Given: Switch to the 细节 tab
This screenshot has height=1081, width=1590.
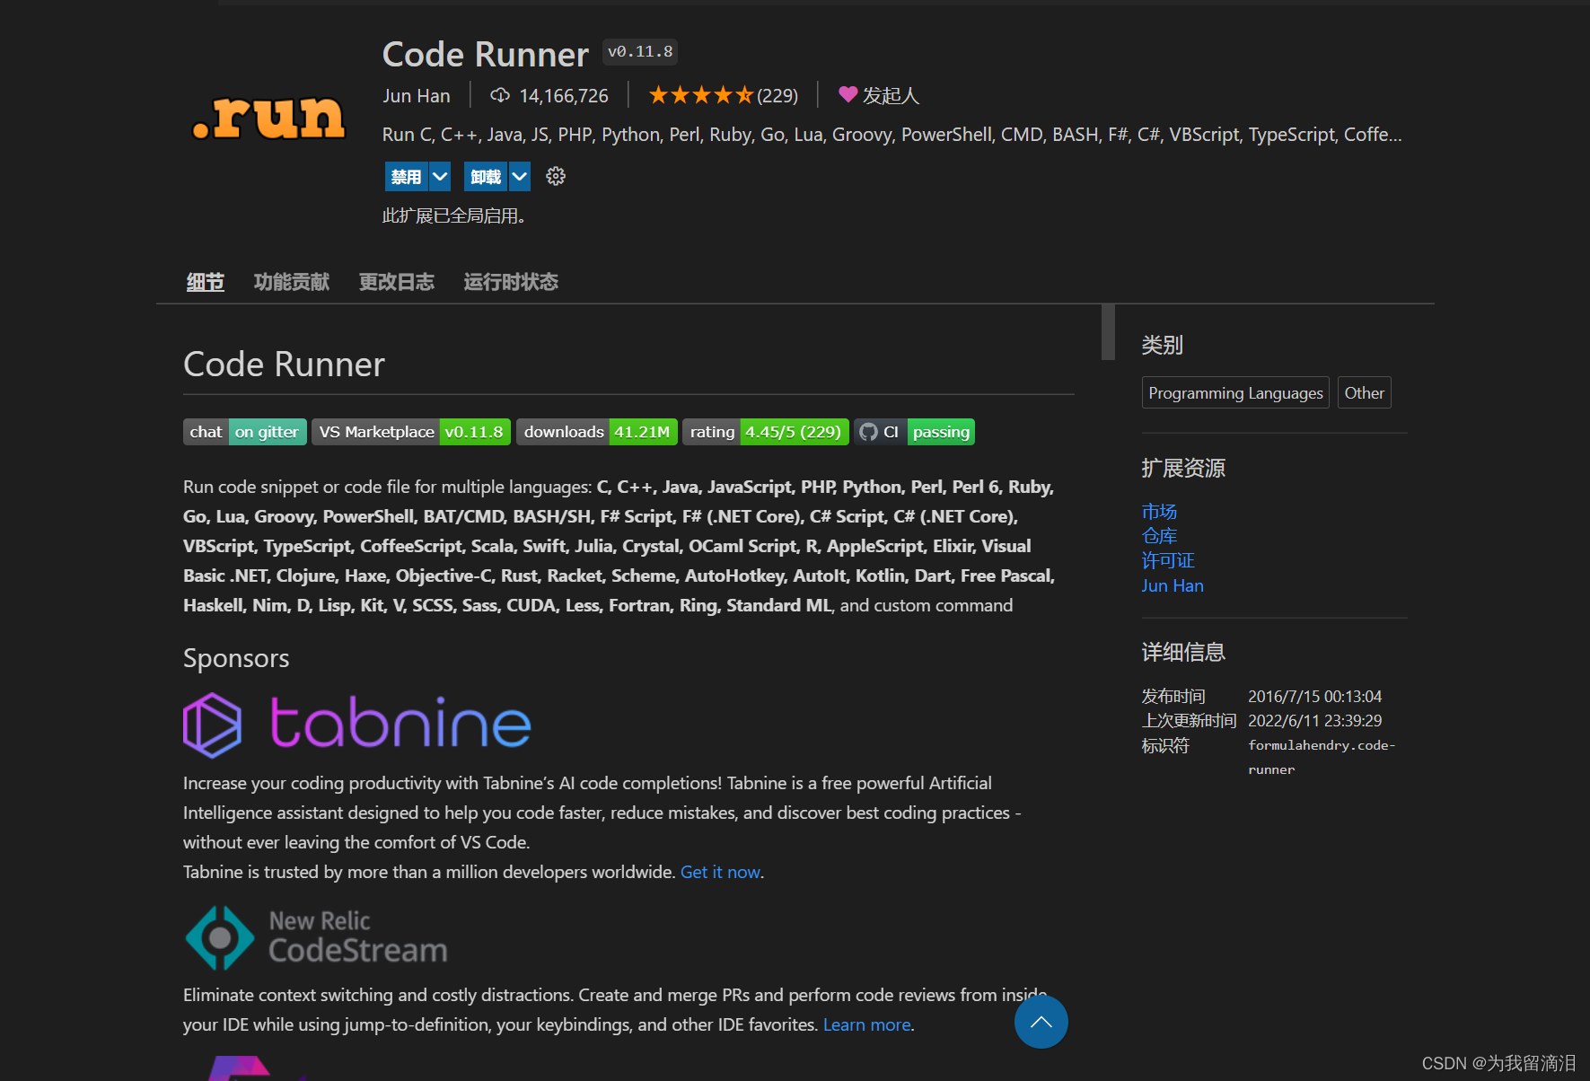Looking at the screenshot, I should [205, 282].
